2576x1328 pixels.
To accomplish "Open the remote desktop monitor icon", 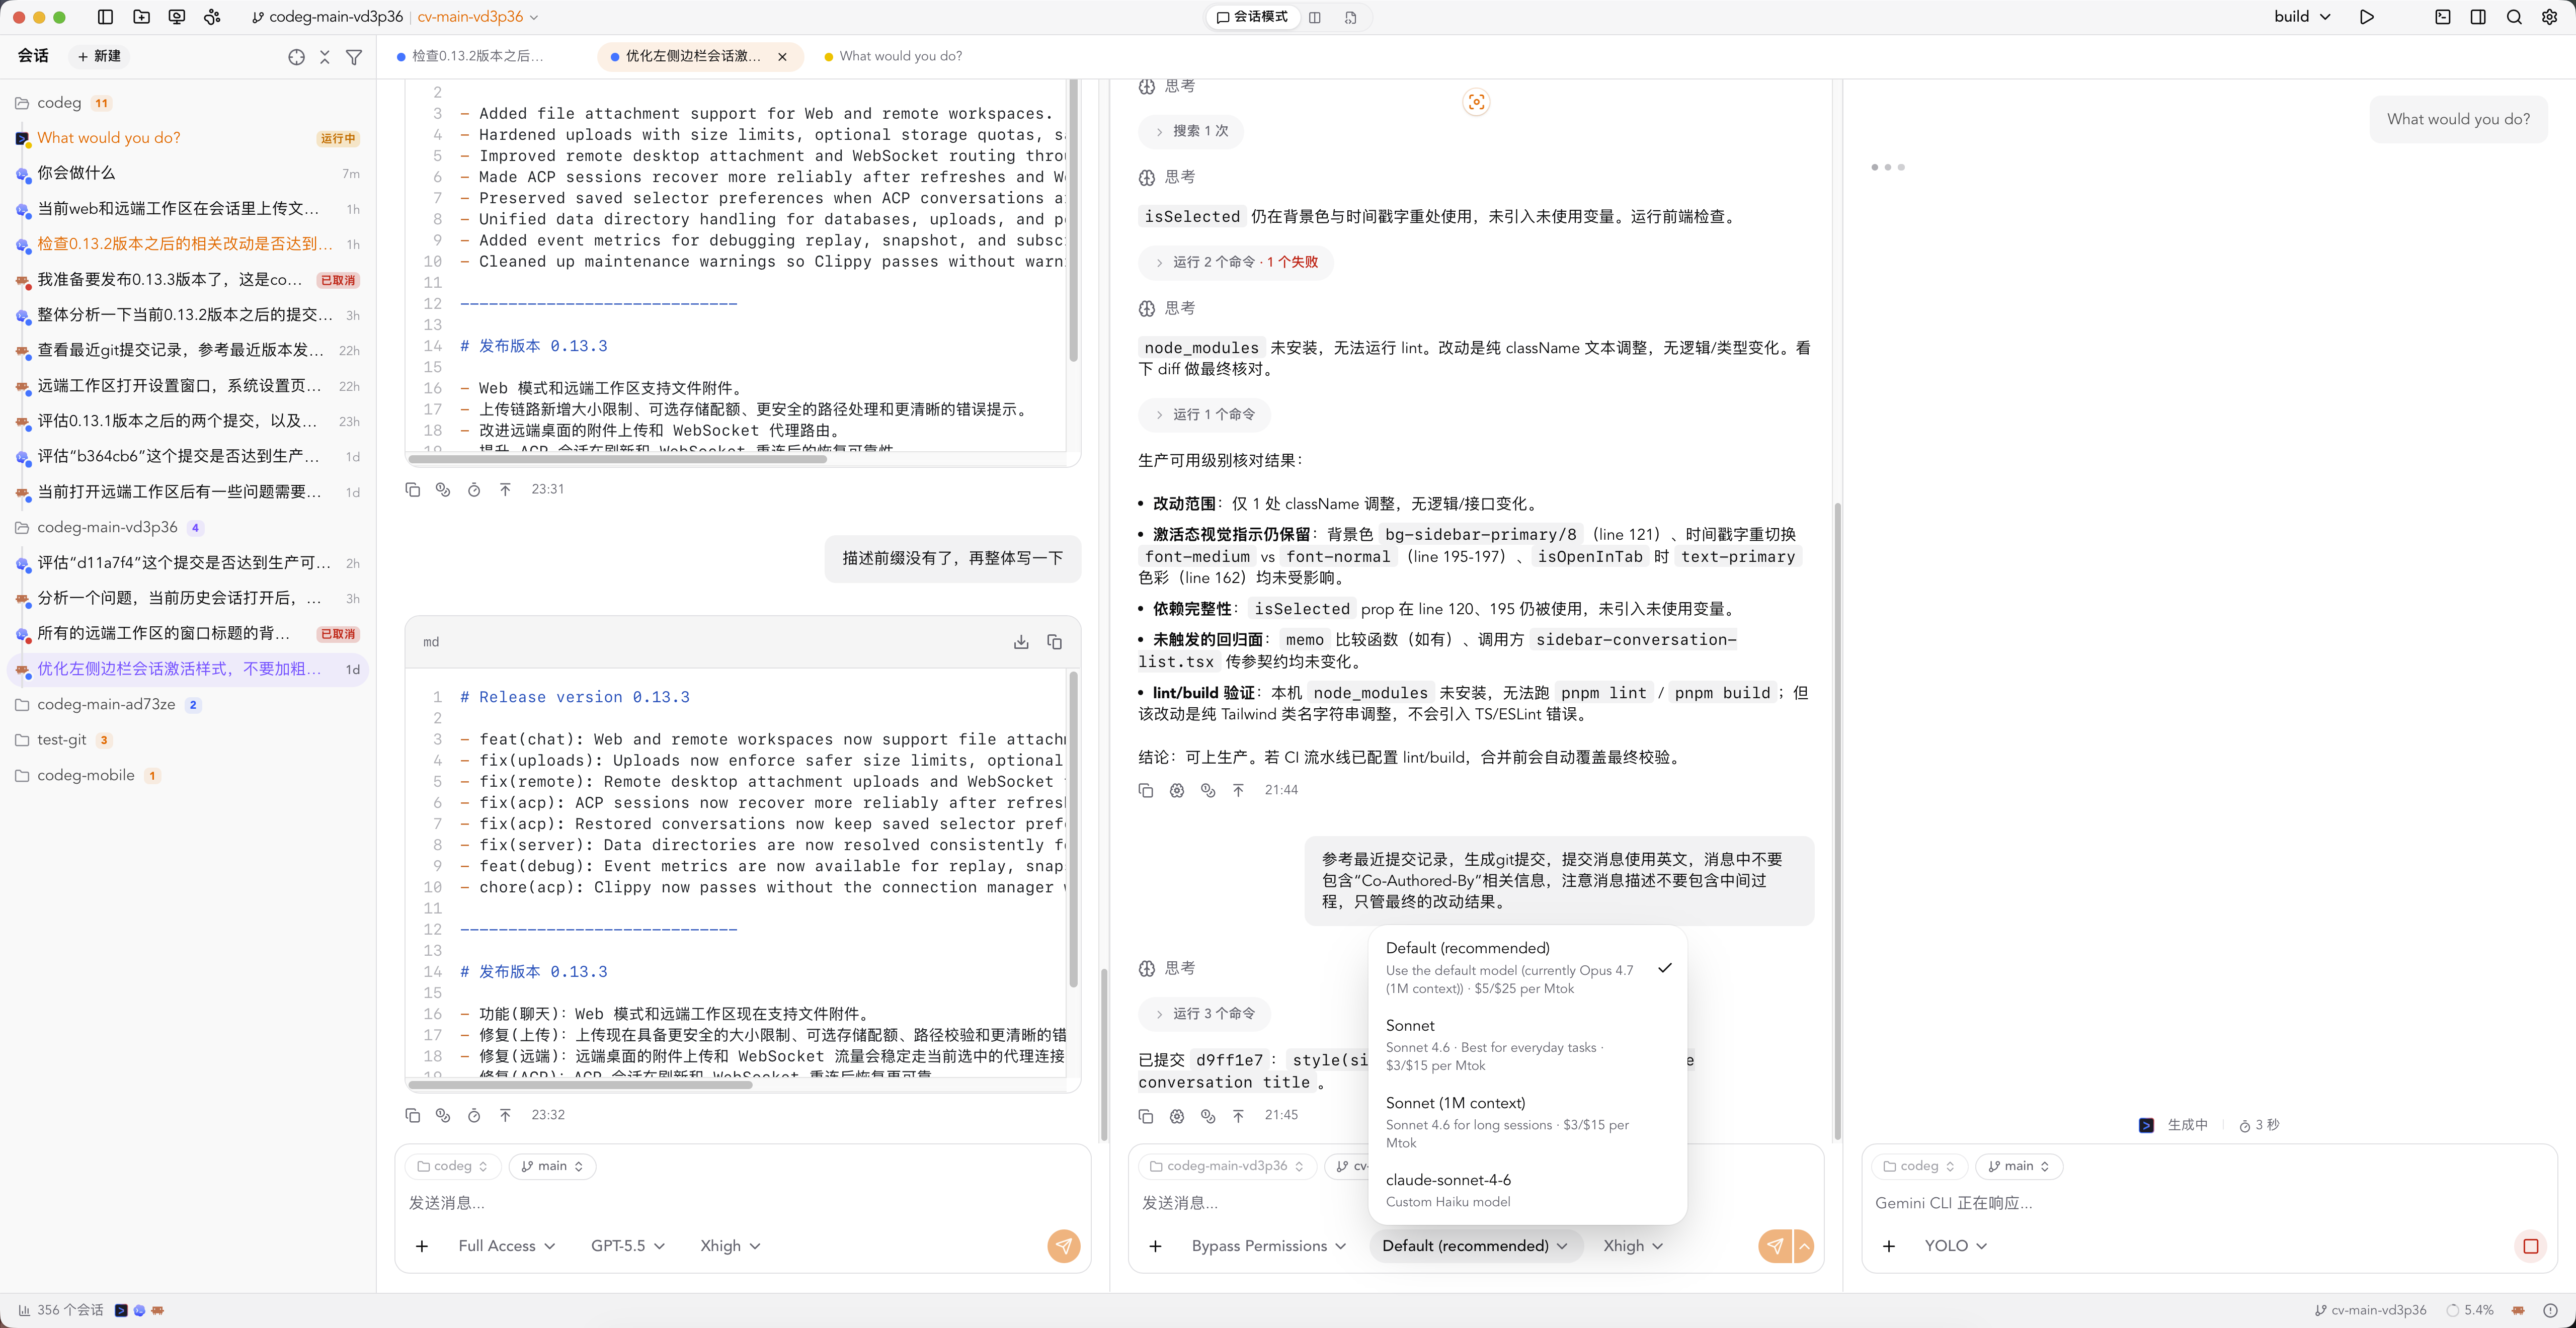I will (x=177, y=17).
